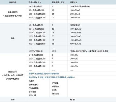Click the '服务费用（元）' column header
The height and width of the screenshot is (102, 116).
pos(58,2)
